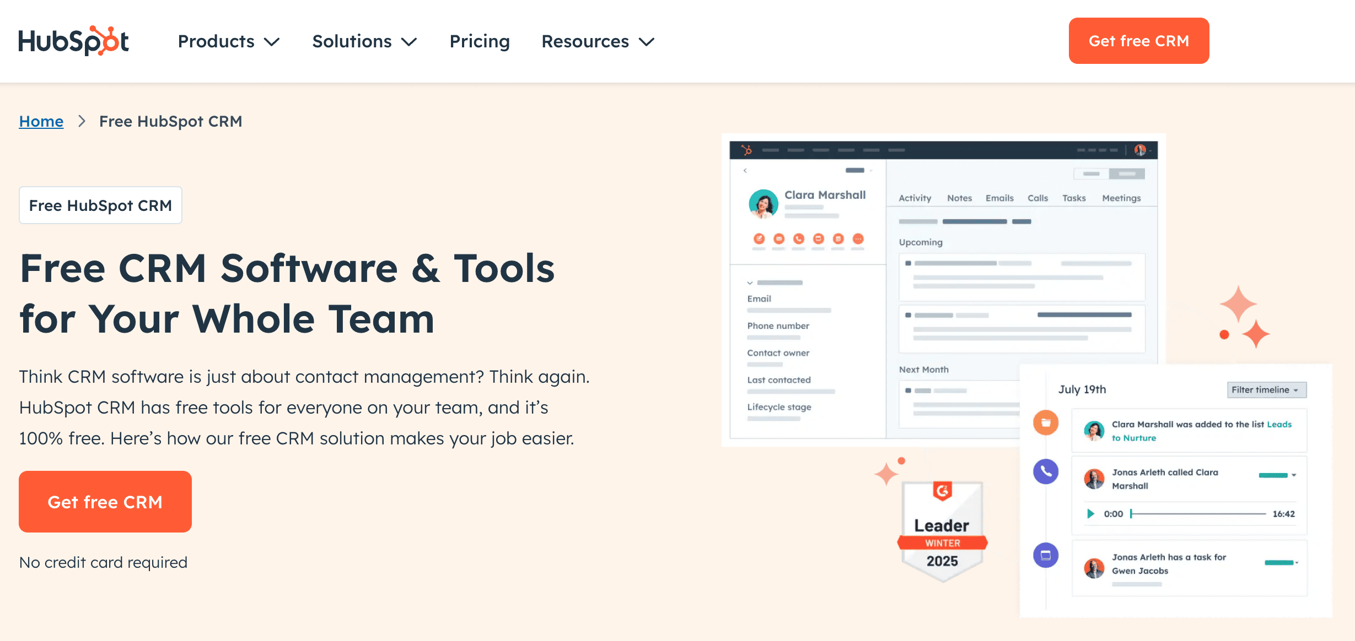Open the Pricing page from the navigation
This screenshot has height=641, width=1355.
pos(479,41)
